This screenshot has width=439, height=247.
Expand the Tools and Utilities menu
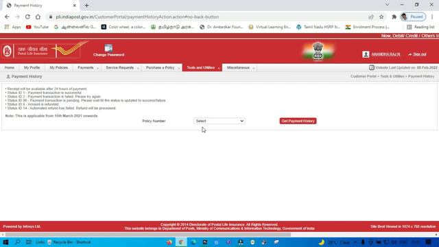(x=202, y=68)
